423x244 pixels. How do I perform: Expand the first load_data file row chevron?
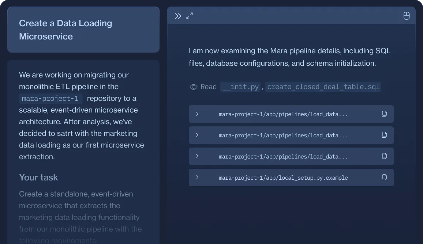click(197, 114)
